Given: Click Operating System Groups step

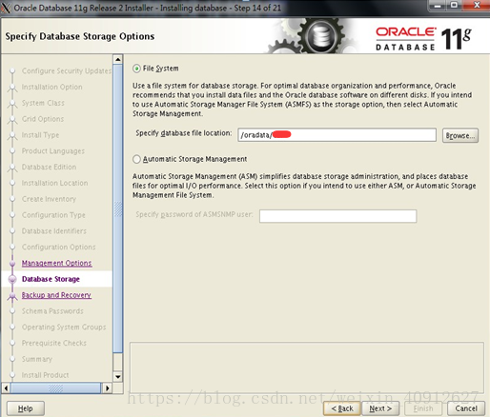Looking at the screenshot, I should pos(64,328).
